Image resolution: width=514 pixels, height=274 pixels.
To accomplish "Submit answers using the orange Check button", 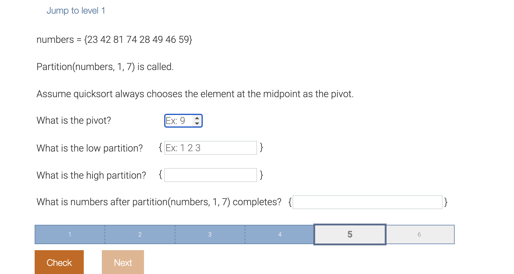I will [x=59, y=262].
